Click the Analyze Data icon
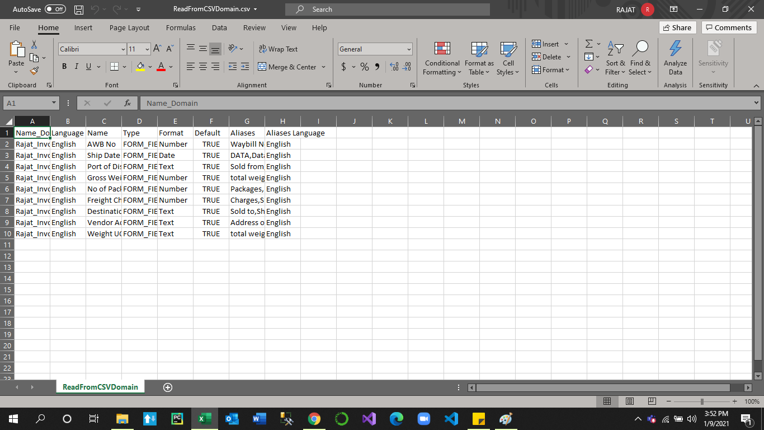The width and height of the screenshot is (764, 430). click(x=675, y=58)
